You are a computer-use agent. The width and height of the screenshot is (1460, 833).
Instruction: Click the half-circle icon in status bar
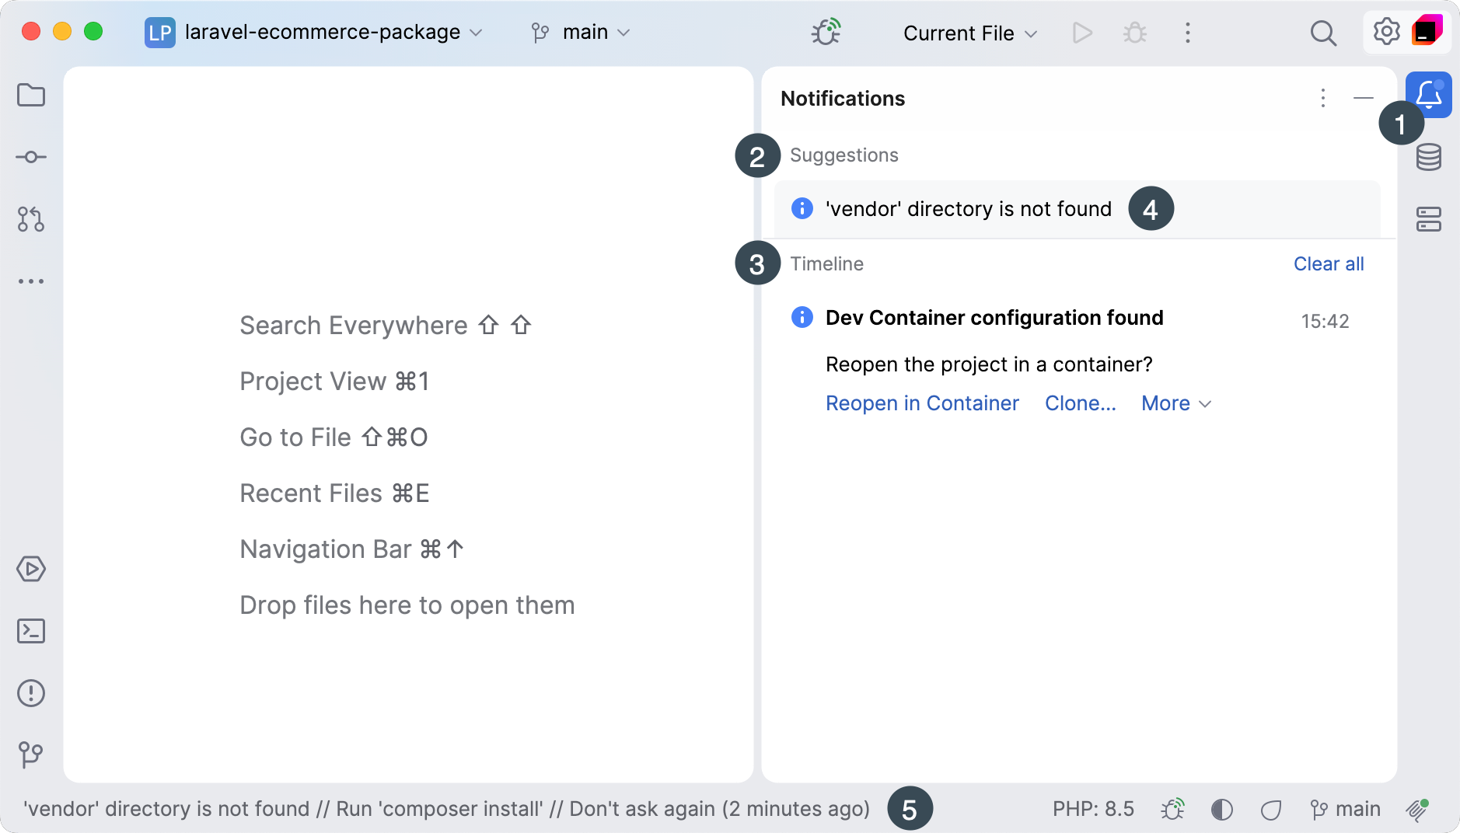pyautogui.click(x=1222, y=810)
